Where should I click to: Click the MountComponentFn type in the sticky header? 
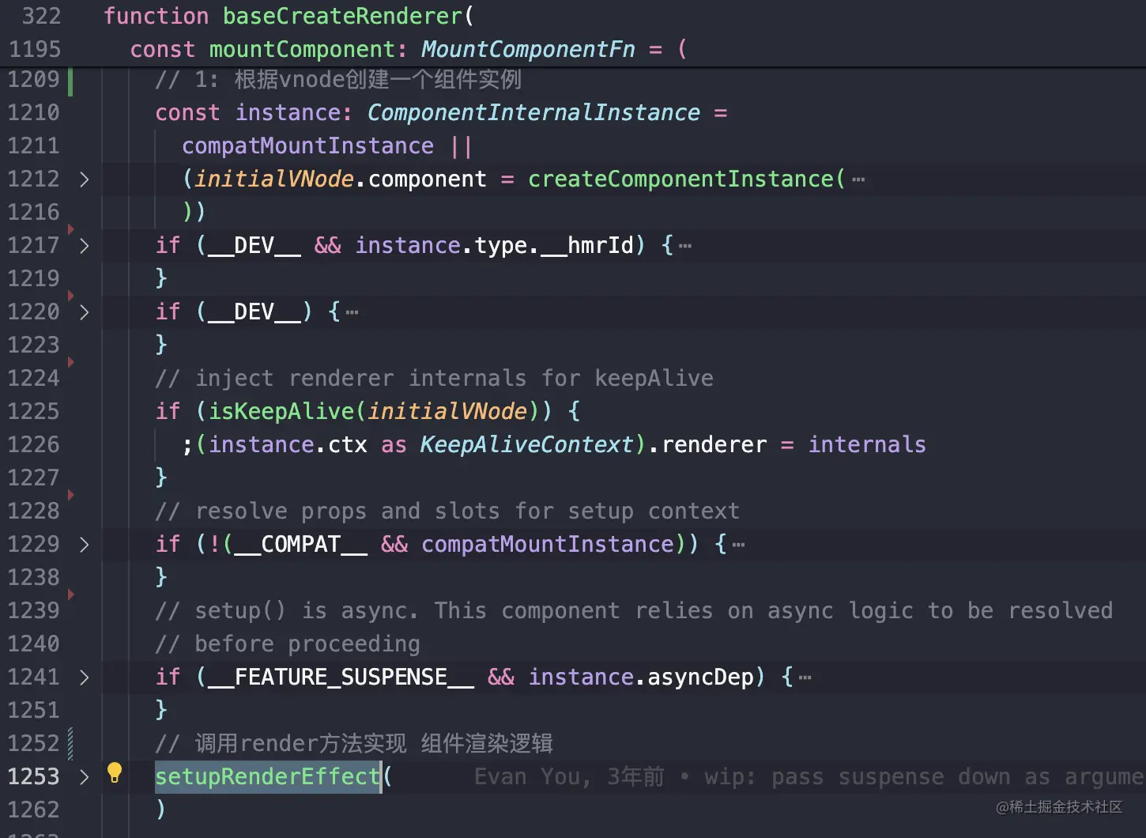528,49
